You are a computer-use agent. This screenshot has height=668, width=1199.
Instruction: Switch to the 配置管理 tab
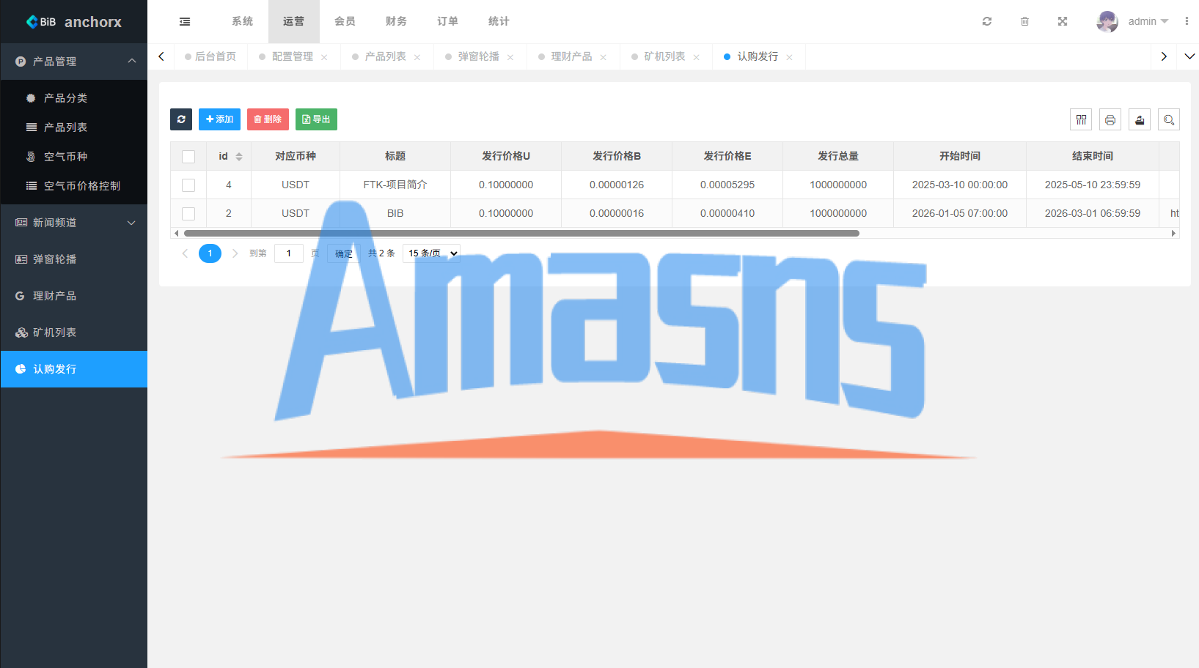[x=292, y=56]
